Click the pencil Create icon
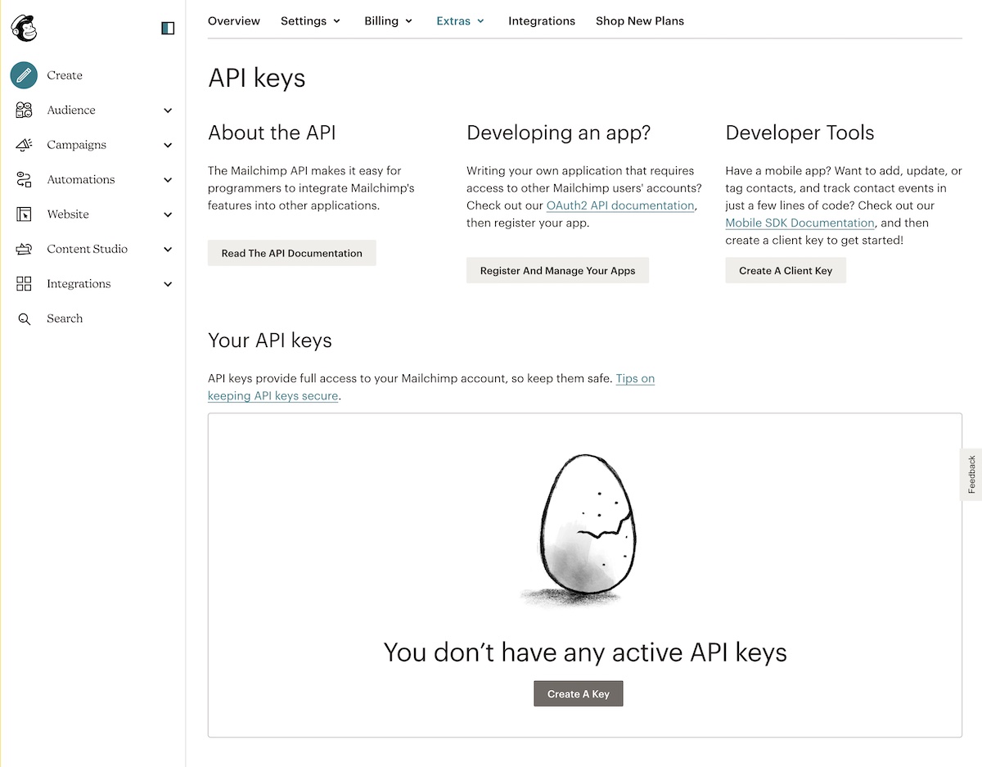This screenshot has width=982, height=767. 24,75
